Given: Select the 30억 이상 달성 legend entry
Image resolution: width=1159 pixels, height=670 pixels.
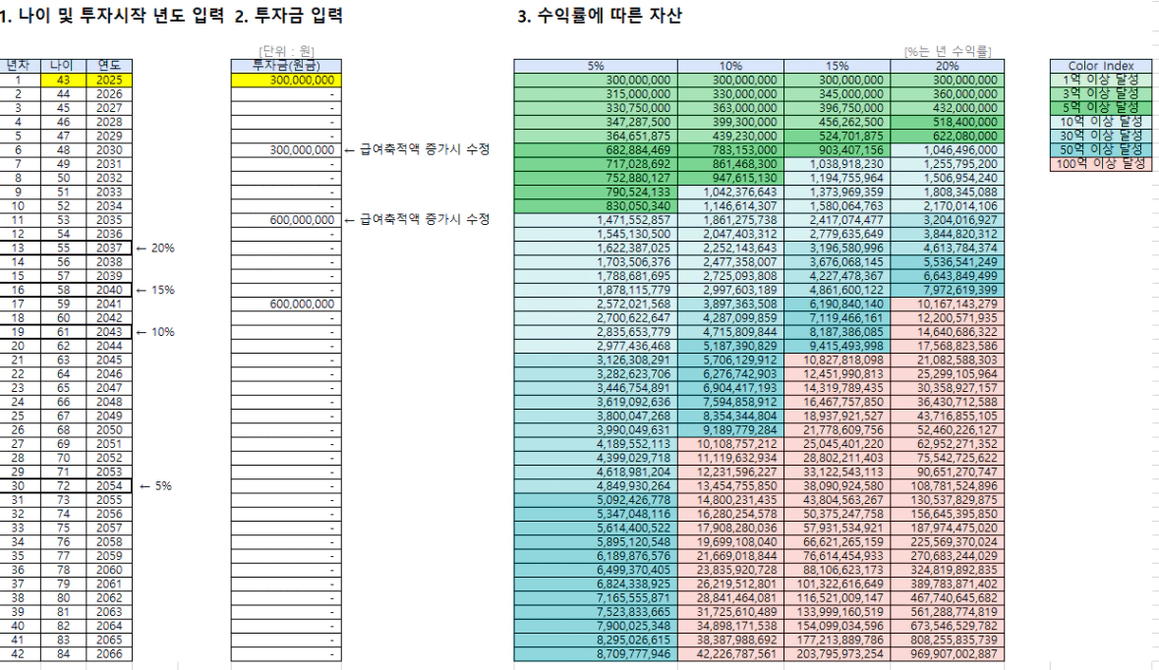Looking at the screenshot, I should coord(1101,136).
